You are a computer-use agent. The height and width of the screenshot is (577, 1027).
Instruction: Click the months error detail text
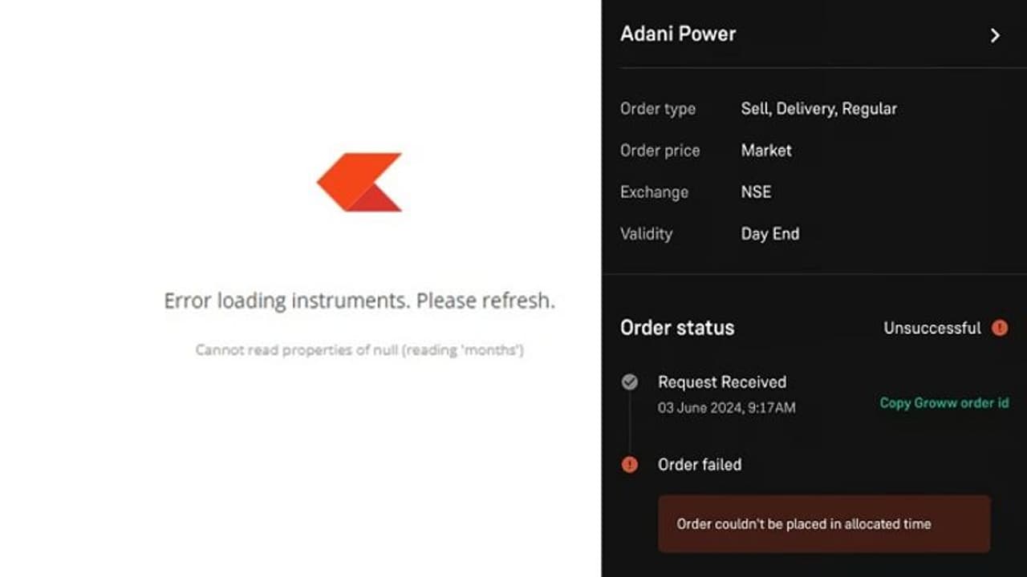click(359, 350)
